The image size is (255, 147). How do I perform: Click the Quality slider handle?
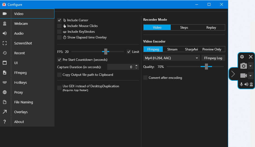[206, 67]
